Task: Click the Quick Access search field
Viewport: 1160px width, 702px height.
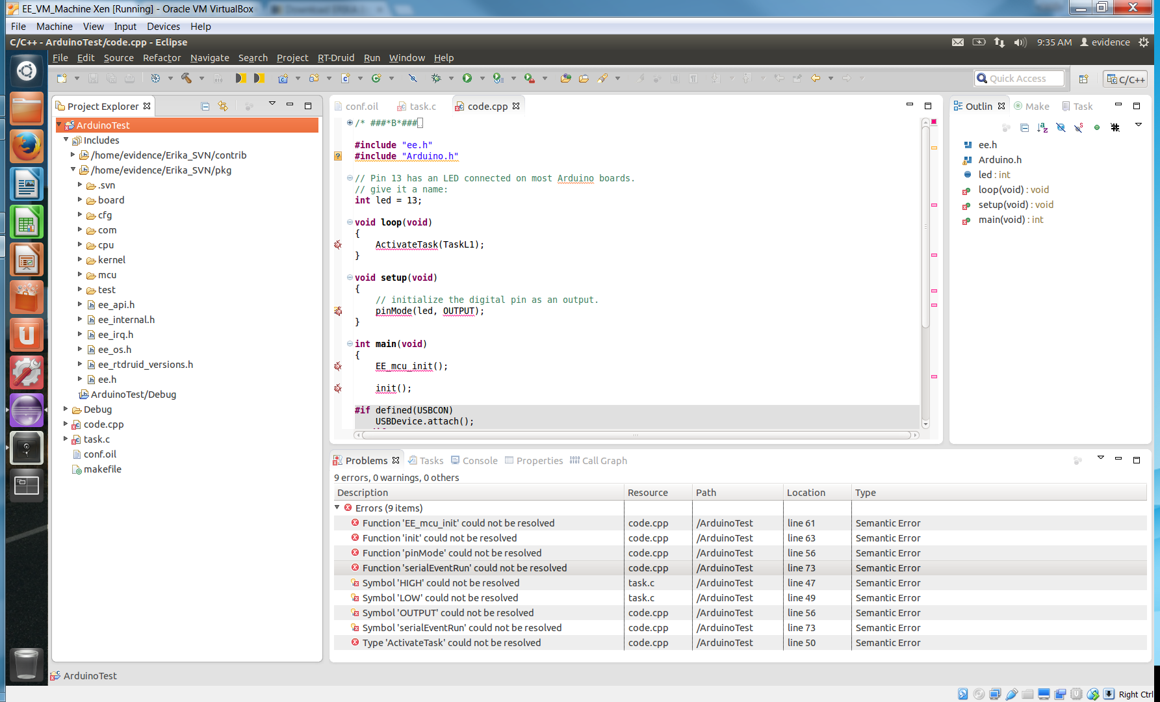Action: point(1020,79)
